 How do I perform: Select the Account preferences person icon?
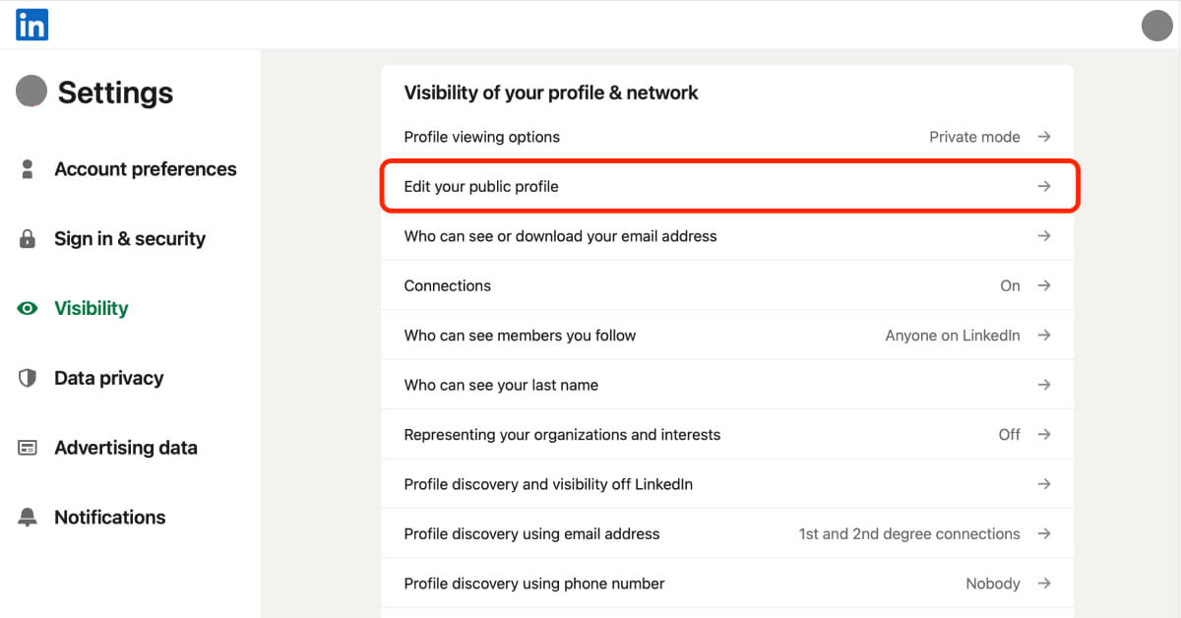tap(28, 168)
